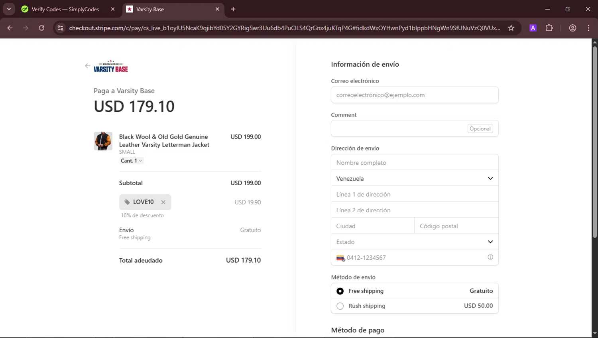Click the 'USD 50.00' rush shipping price
This screenshot has width=598, height=338.
pyautogui.click(x=478, y=306)
